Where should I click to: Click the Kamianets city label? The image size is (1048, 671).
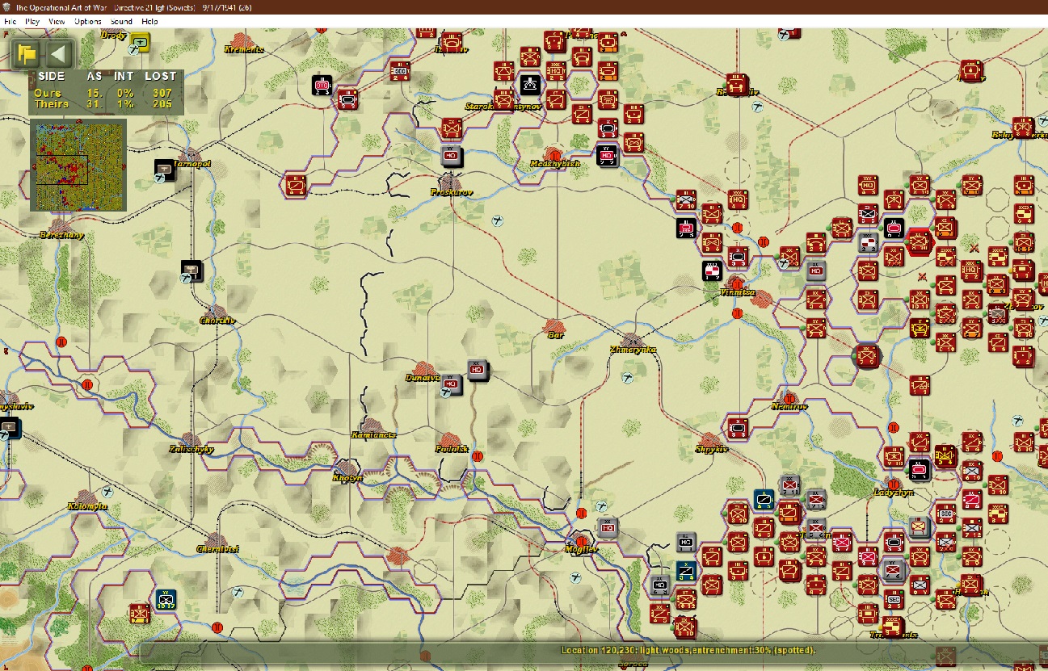373,435
